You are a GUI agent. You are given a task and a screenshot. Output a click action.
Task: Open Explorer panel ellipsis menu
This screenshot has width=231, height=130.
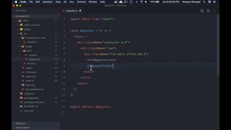tap(55, 11)
